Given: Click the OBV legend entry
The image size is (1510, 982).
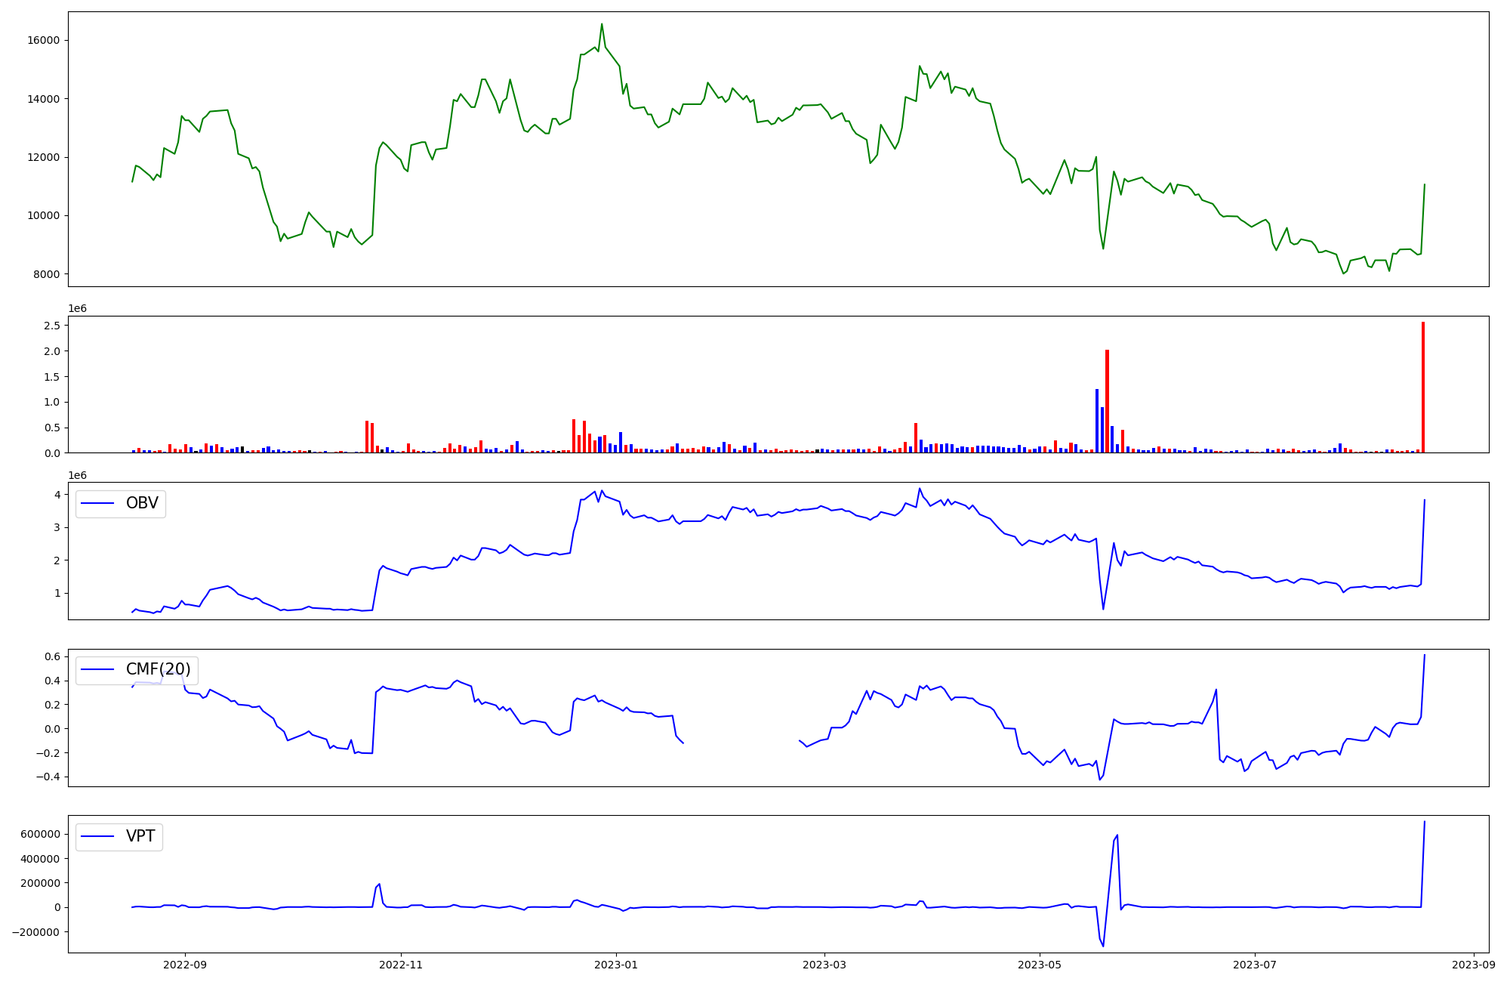Looking at the screenshot, I should 141,504.
